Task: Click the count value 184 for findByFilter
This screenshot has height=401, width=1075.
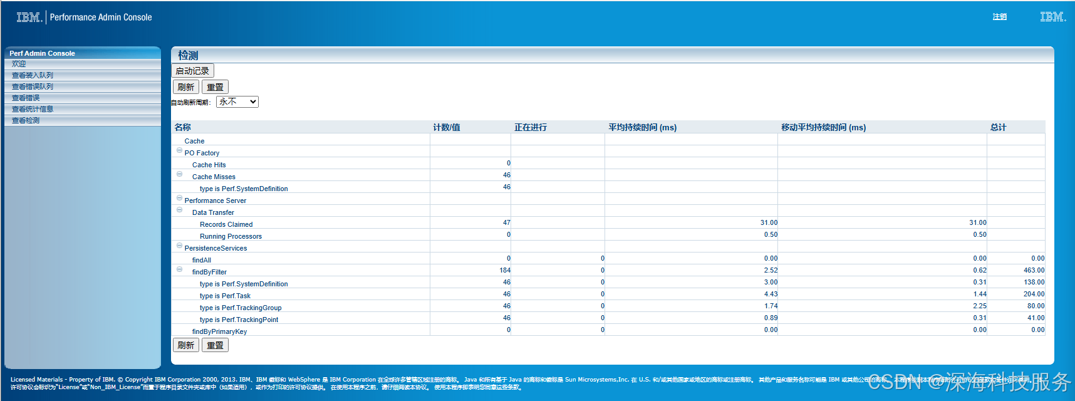Action: coord(505,270)
